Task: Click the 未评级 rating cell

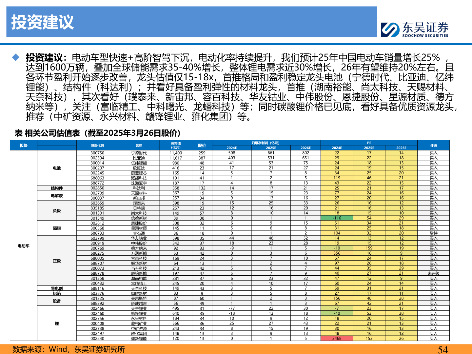Action: point(434,273)
